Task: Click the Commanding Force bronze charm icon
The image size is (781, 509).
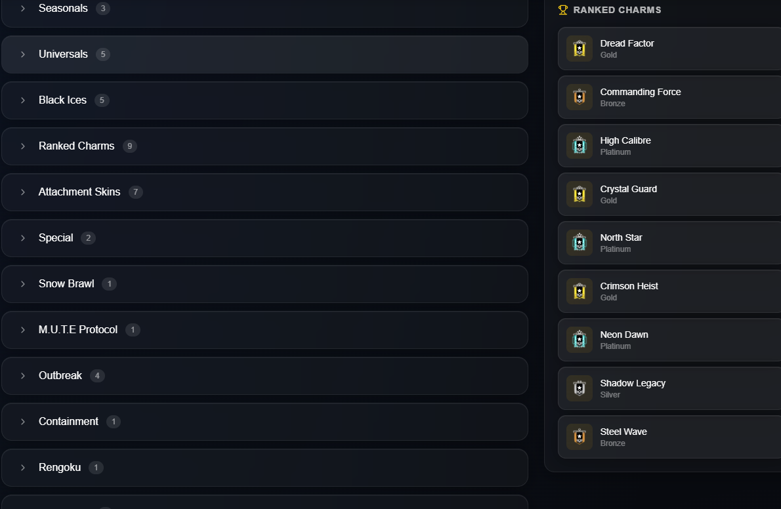Action: coord(580,97)
